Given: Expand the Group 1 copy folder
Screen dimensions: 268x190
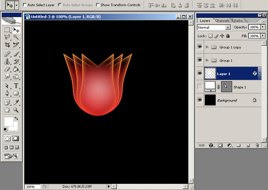Looking at the screenshot, I should (207, 47).
